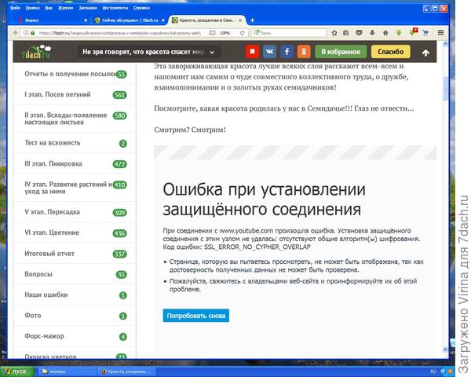The width and height of the screenshot is (471, 377).
Task: Focus the URL address bar
Action: coord(120,33)
